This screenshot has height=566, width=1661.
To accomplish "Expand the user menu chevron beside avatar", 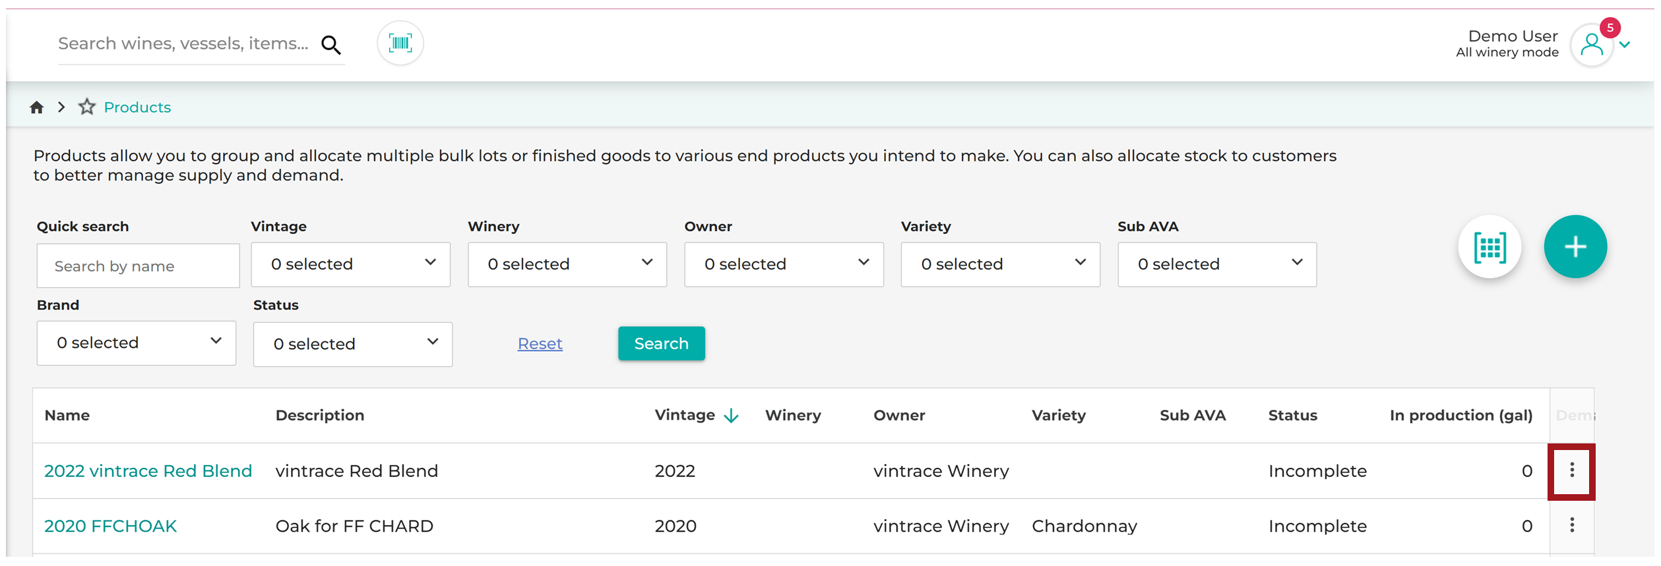I will (1625, 45).
